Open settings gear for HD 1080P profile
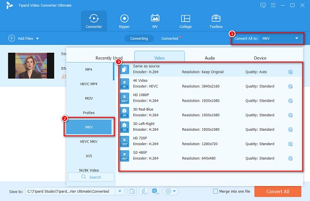This screenshot has width=310, height=201. click(290, 101)
